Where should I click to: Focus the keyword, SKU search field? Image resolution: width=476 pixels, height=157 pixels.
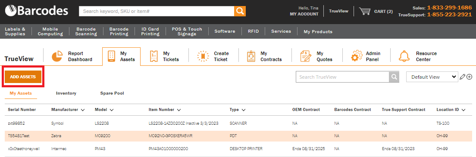(157, 11)
